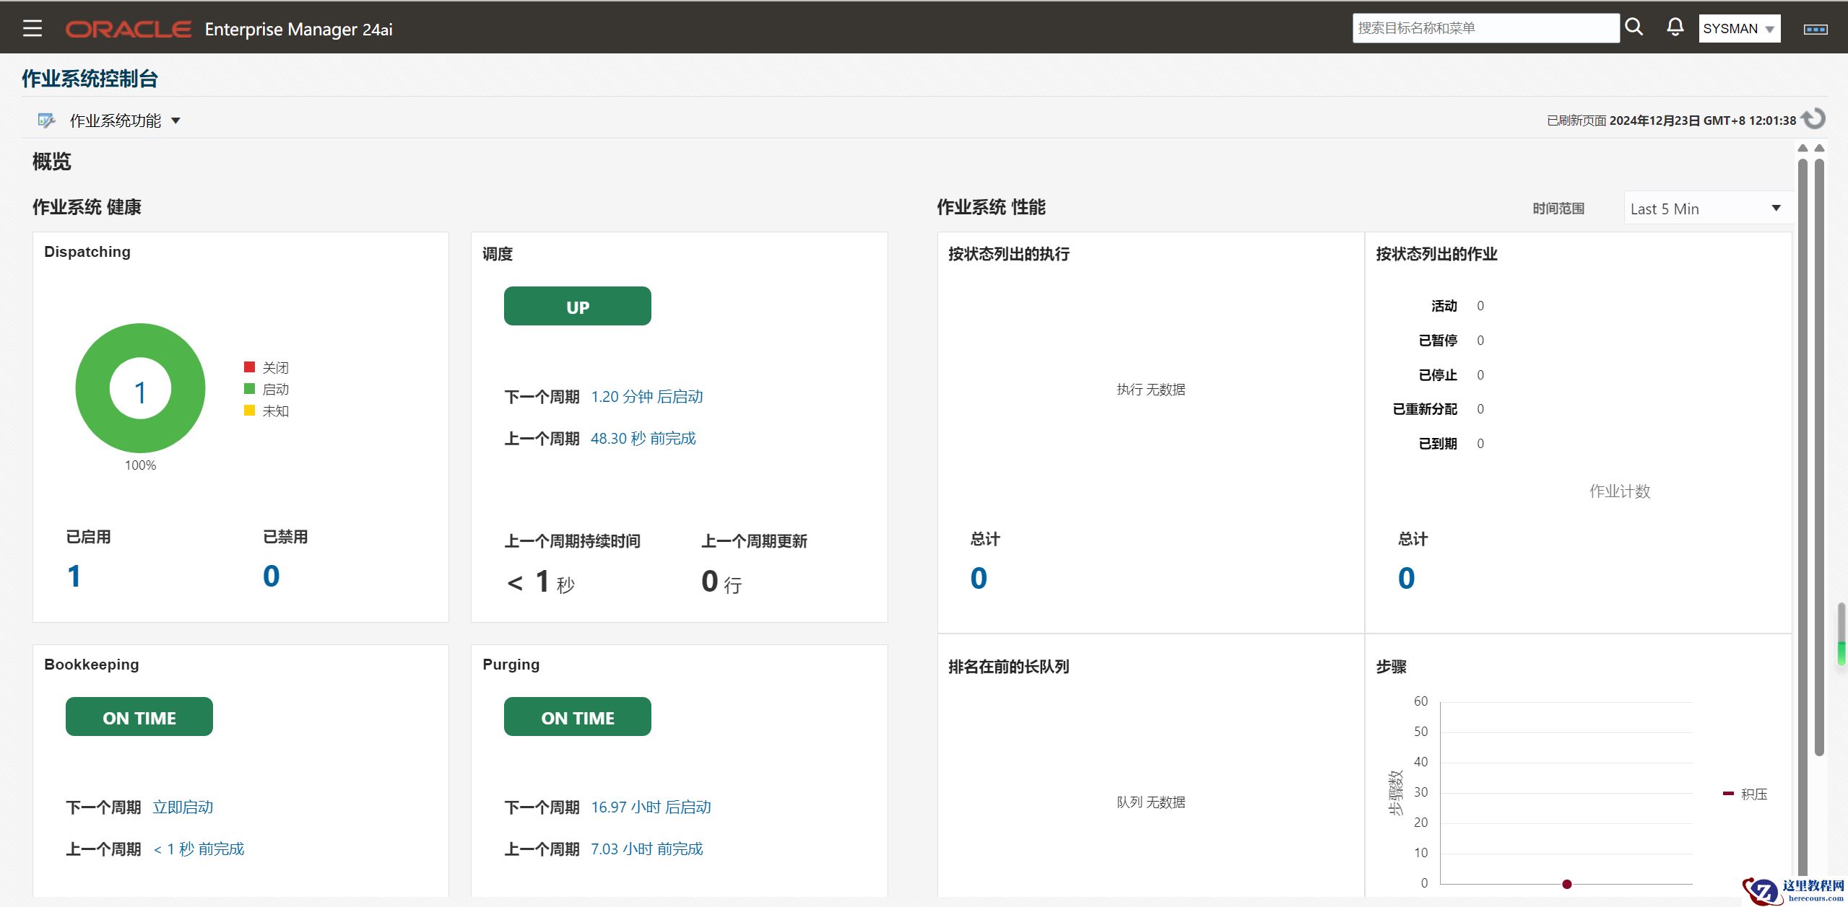Viewport: 1848px width, 907px height.
Task: Click the Dispatching enabled count 1
Action: pyautogui.click(x=74, y=576)
